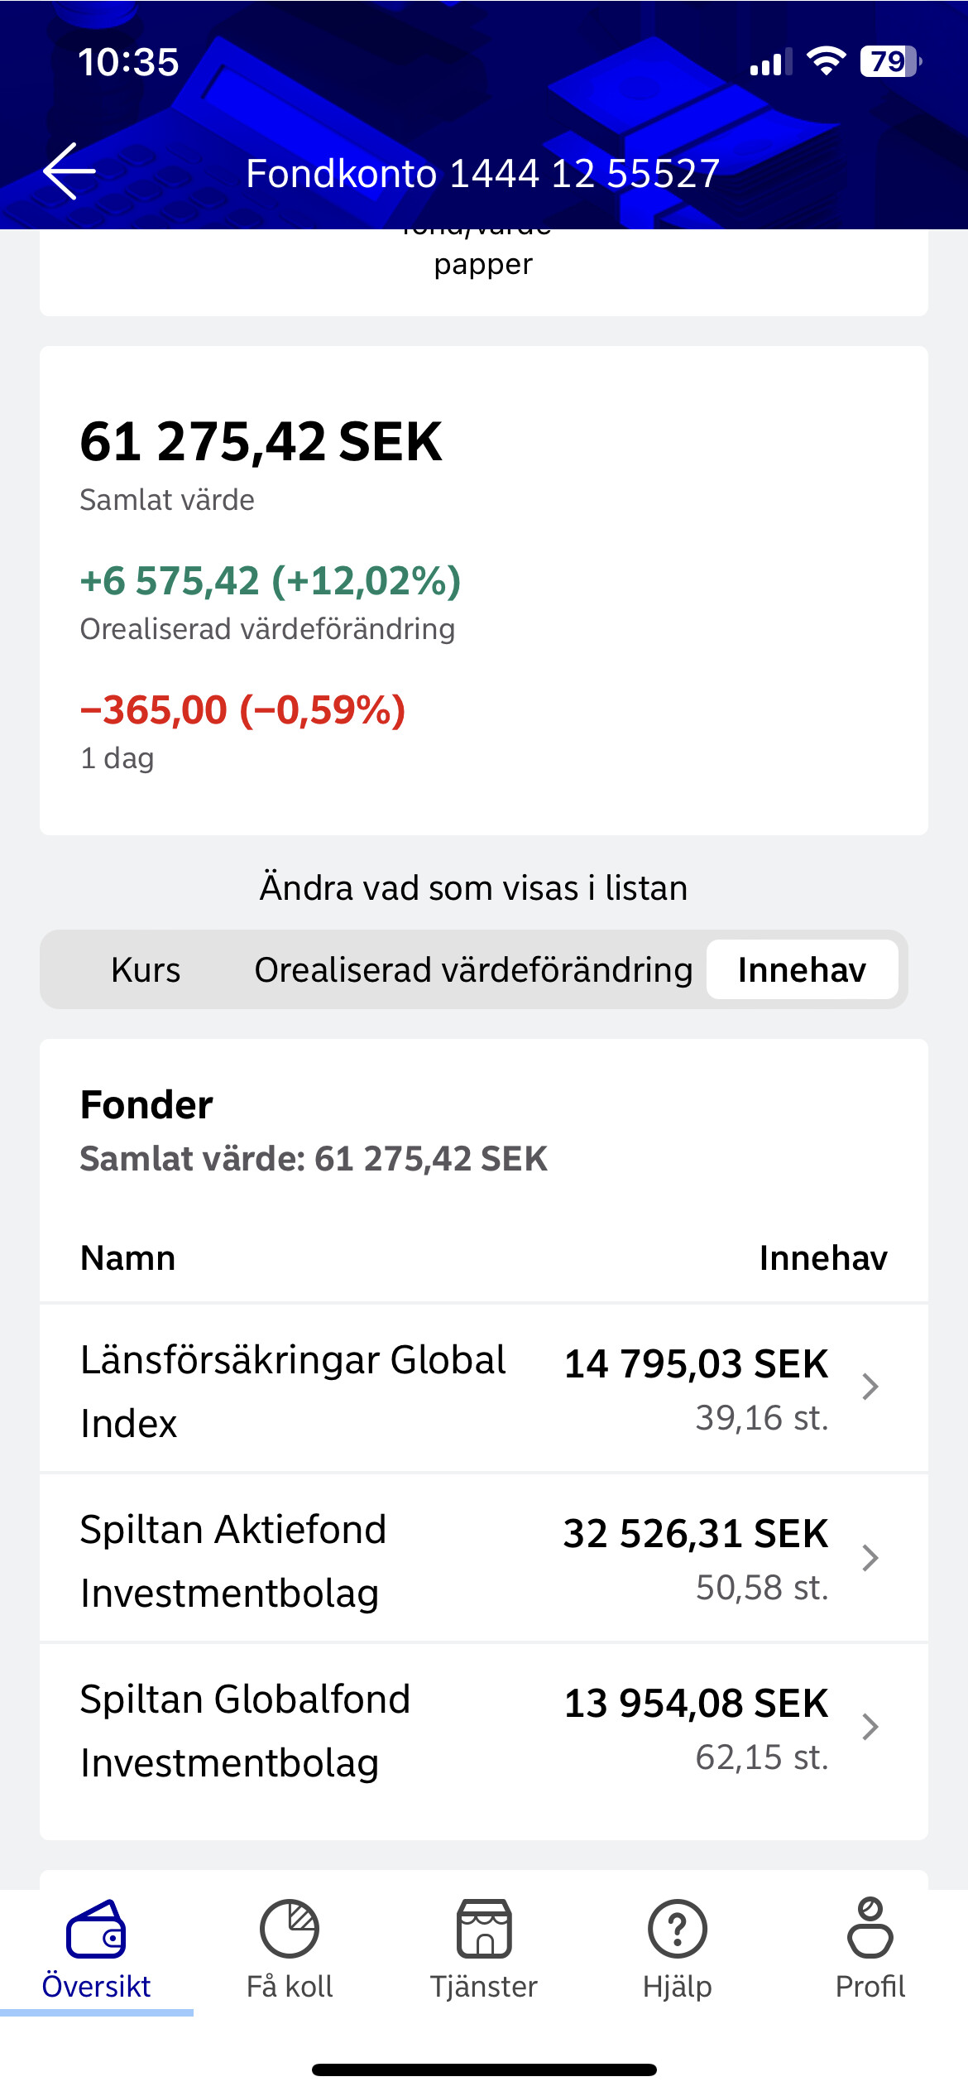Expand Spiltan Globalfond Investmentbolag chevron

(x=870, y=1727)
